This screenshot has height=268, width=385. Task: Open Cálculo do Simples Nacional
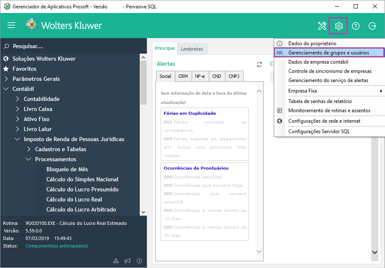82,179
